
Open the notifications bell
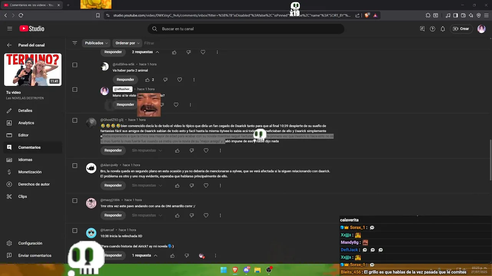tap(443, 29)
